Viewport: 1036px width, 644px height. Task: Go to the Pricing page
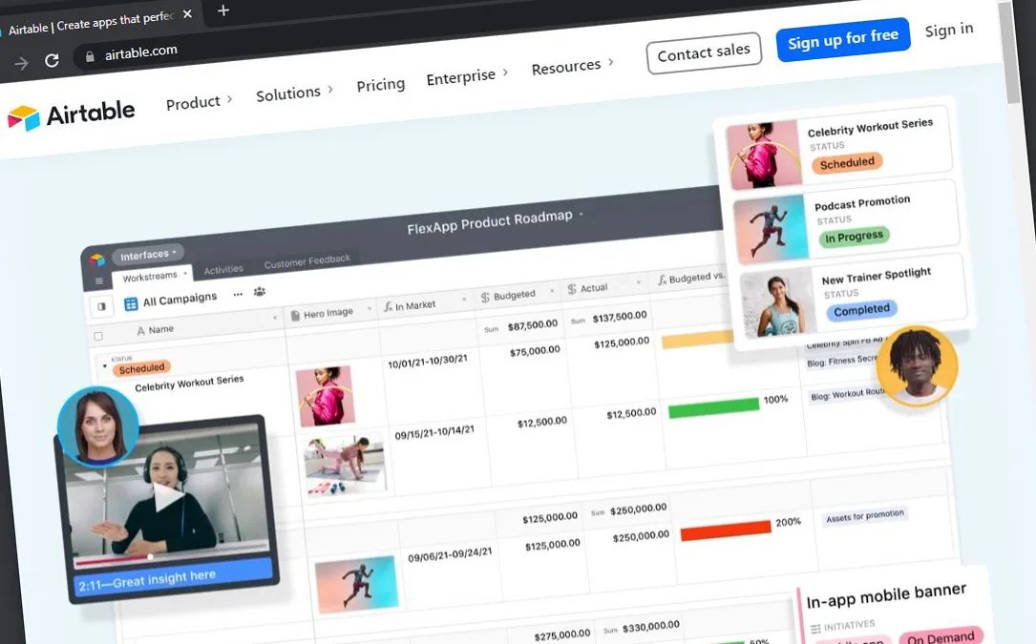[381, 85]
